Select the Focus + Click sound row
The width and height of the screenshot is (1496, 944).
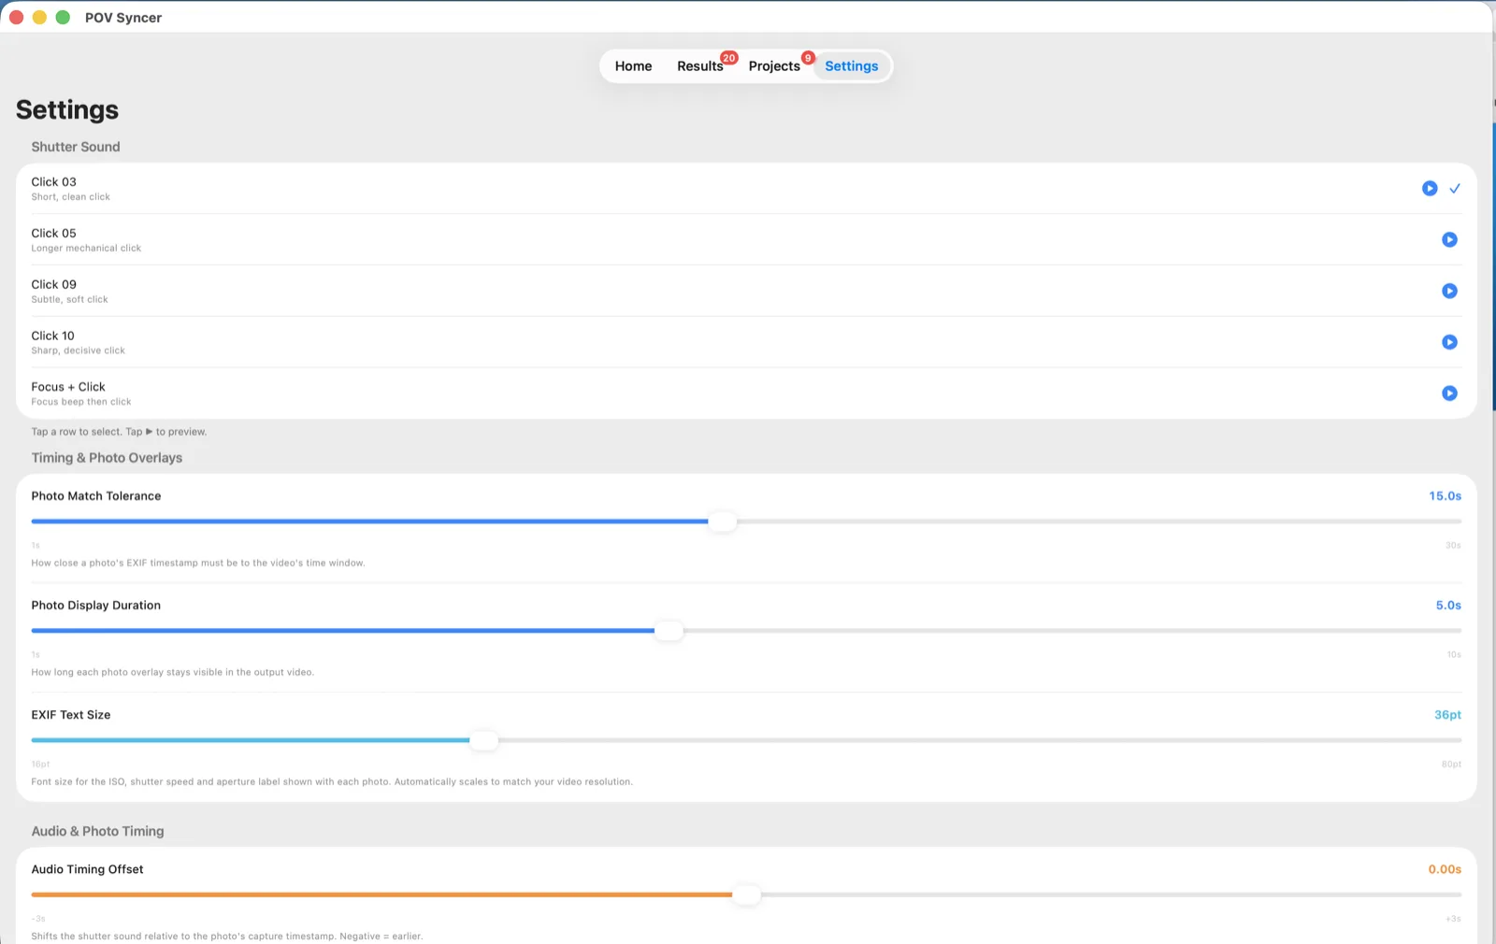(x=746, y=393)
